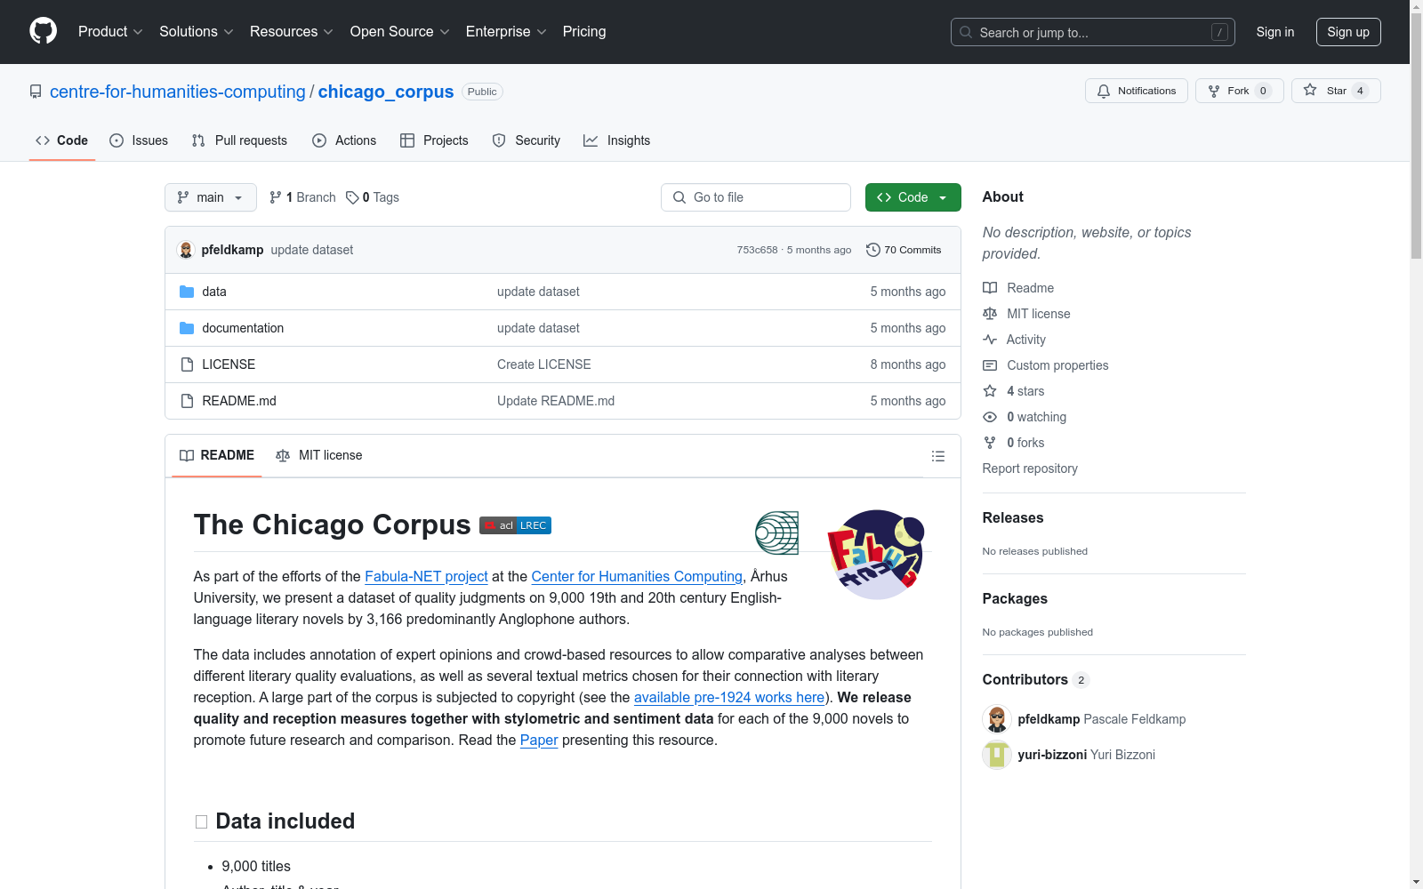1423x889 pixels.
Task: Focus the Go to file search field
Action: click(x=756, y=197)
